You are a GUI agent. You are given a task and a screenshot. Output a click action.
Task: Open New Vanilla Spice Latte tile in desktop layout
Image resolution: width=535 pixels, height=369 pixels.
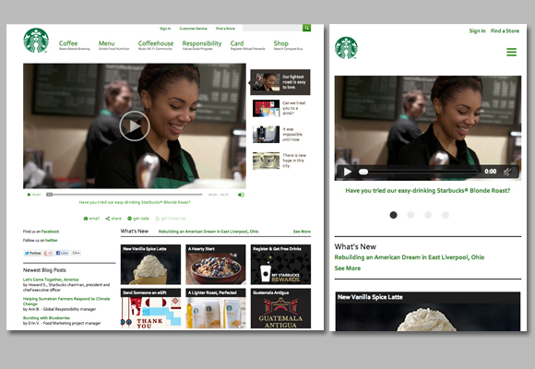tap(150, 264)
